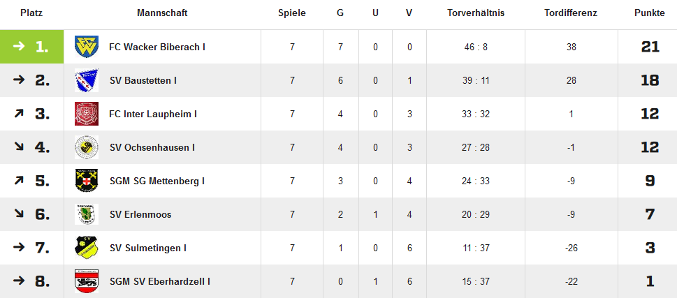The width and height of the screenshot is (677, 298).
Task: Click the down arrow beside rank 4
Action: coord(19,147)
